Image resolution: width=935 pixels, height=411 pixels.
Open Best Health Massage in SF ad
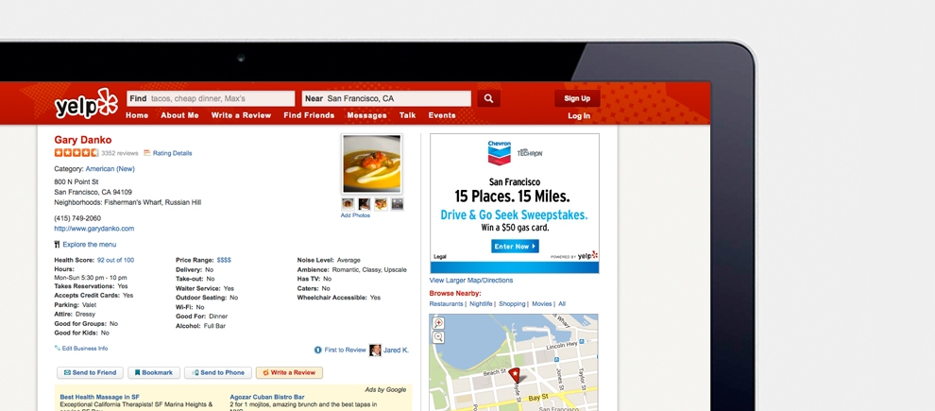(x=99, y=397)
